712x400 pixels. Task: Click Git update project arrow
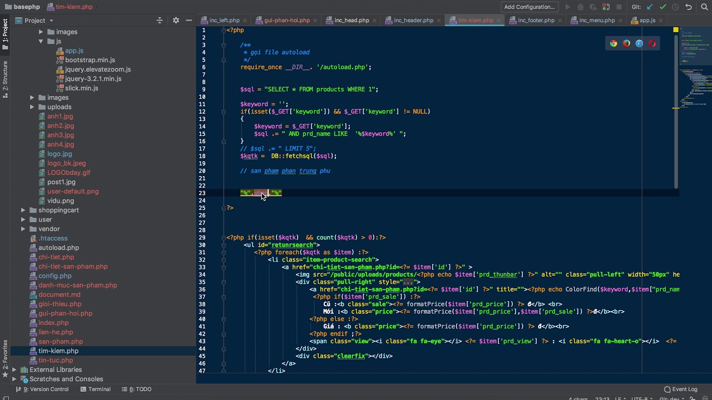tap(650, 7)
